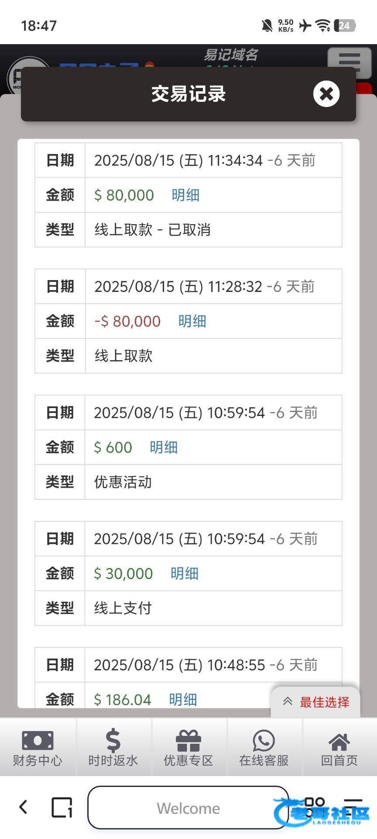Screen dimensions: 377x839
Task: View 明细 for cancelled $80,000 withdrawal
Action: pyautogui.click(x=185, y=195)
